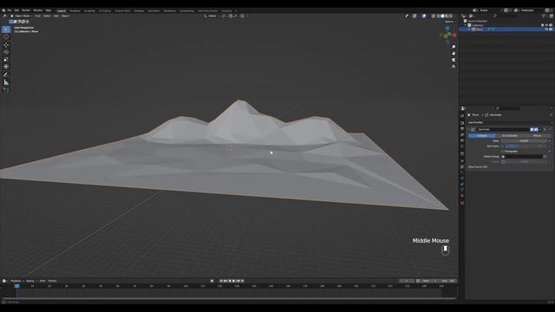
Task: Open the Scene properties tab icon
Action: [462, 140]
